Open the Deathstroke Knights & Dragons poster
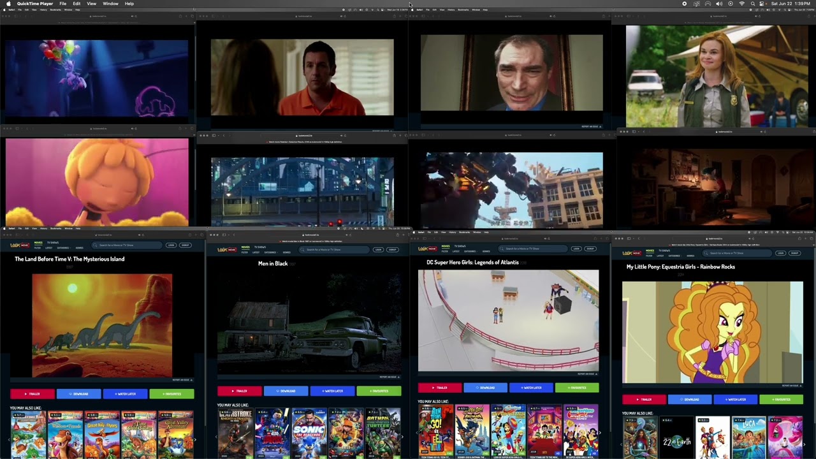 click(x=235, y=433)
